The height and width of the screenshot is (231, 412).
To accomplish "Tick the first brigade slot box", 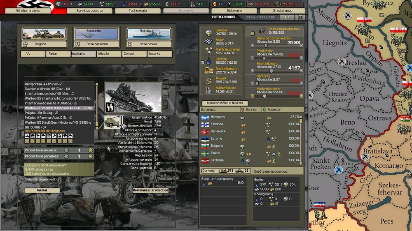I will (27, 141).
